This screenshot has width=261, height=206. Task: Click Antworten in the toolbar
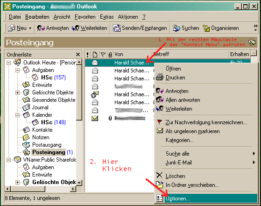pyautogui.click(x=53, y=28)
